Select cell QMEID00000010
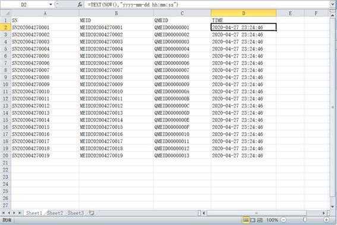Image resolution: width=337 pixels, height=225 pixels. (x=182, y=134)
